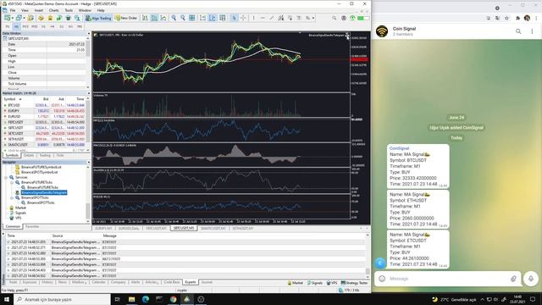
Task: Bookmark the page with the browser star
Action: click(506, 18)
